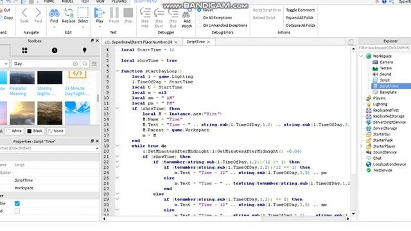Screen dimensions: 411x231
Task: Collapse the Workspace tree node
Action: coord(361,56)
